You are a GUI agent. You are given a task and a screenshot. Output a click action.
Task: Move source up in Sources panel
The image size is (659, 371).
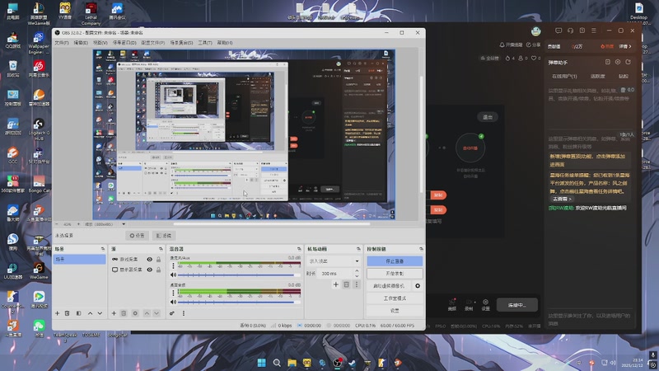point(147,313)
